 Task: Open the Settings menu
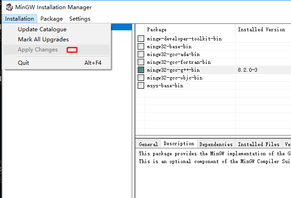pos(80,19)
